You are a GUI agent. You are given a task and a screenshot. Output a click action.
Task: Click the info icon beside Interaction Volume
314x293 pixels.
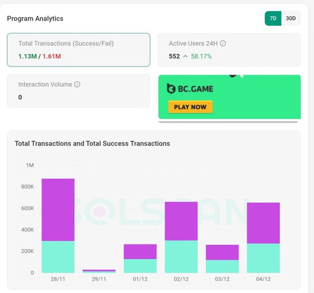tap(77, 84)
